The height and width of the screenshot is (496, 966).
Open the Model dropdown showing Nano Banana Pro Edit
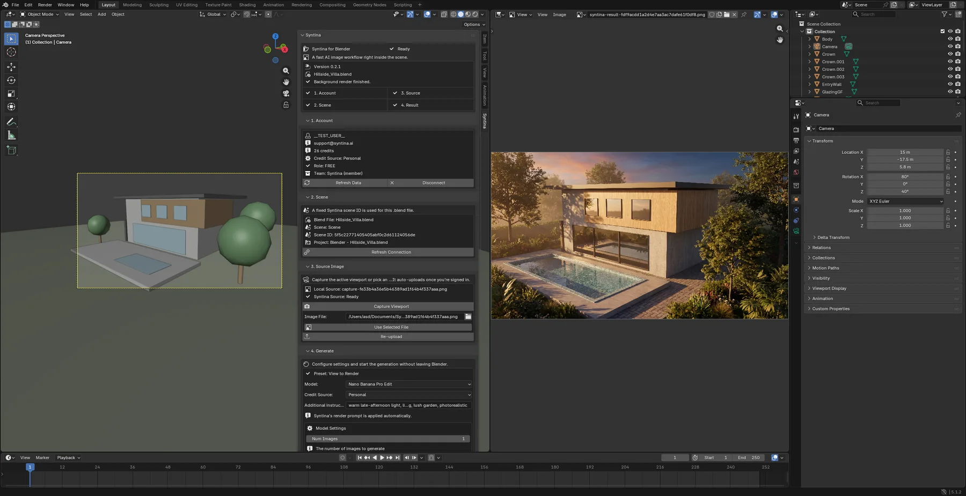pyautogui.click(x=409, y=384)
